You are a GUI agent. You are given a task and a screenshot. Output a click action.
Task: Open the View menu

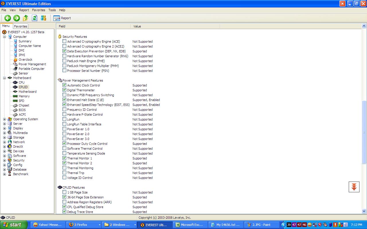pyautogui.click(x=13, y=10)
